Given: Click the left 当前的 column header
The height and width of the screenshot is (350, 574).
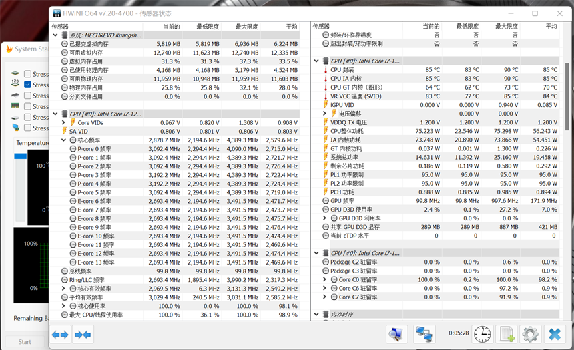Looking at the screenshot, I should pyautogui.click(x=163, y=27).
